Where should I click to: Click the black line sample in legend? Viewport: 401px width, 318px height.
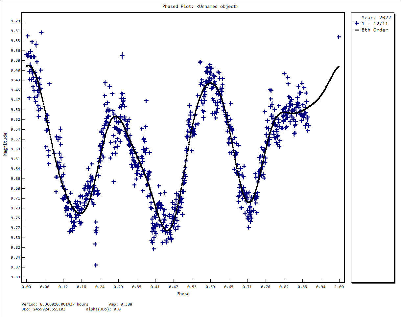click(357, 30)
